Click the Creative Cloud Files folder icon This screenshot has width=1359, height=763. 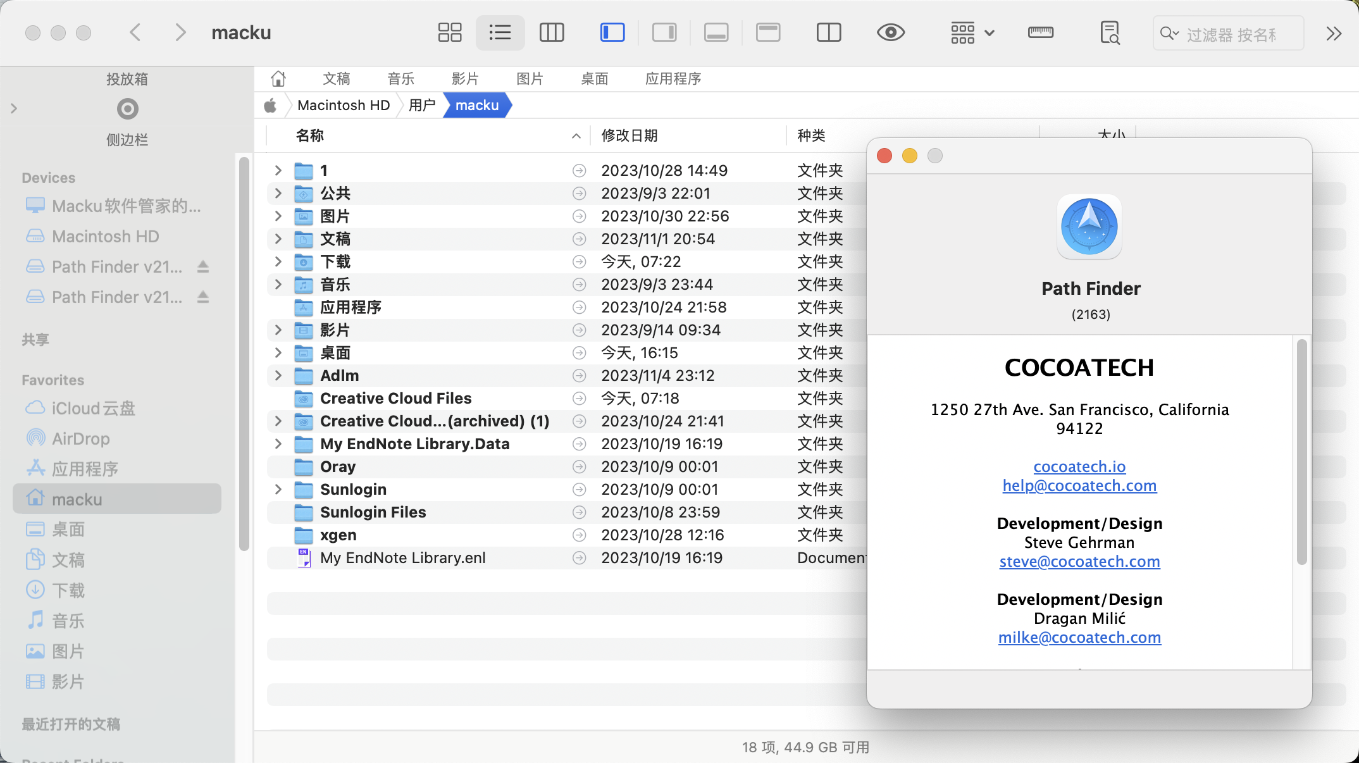[304, 399]
